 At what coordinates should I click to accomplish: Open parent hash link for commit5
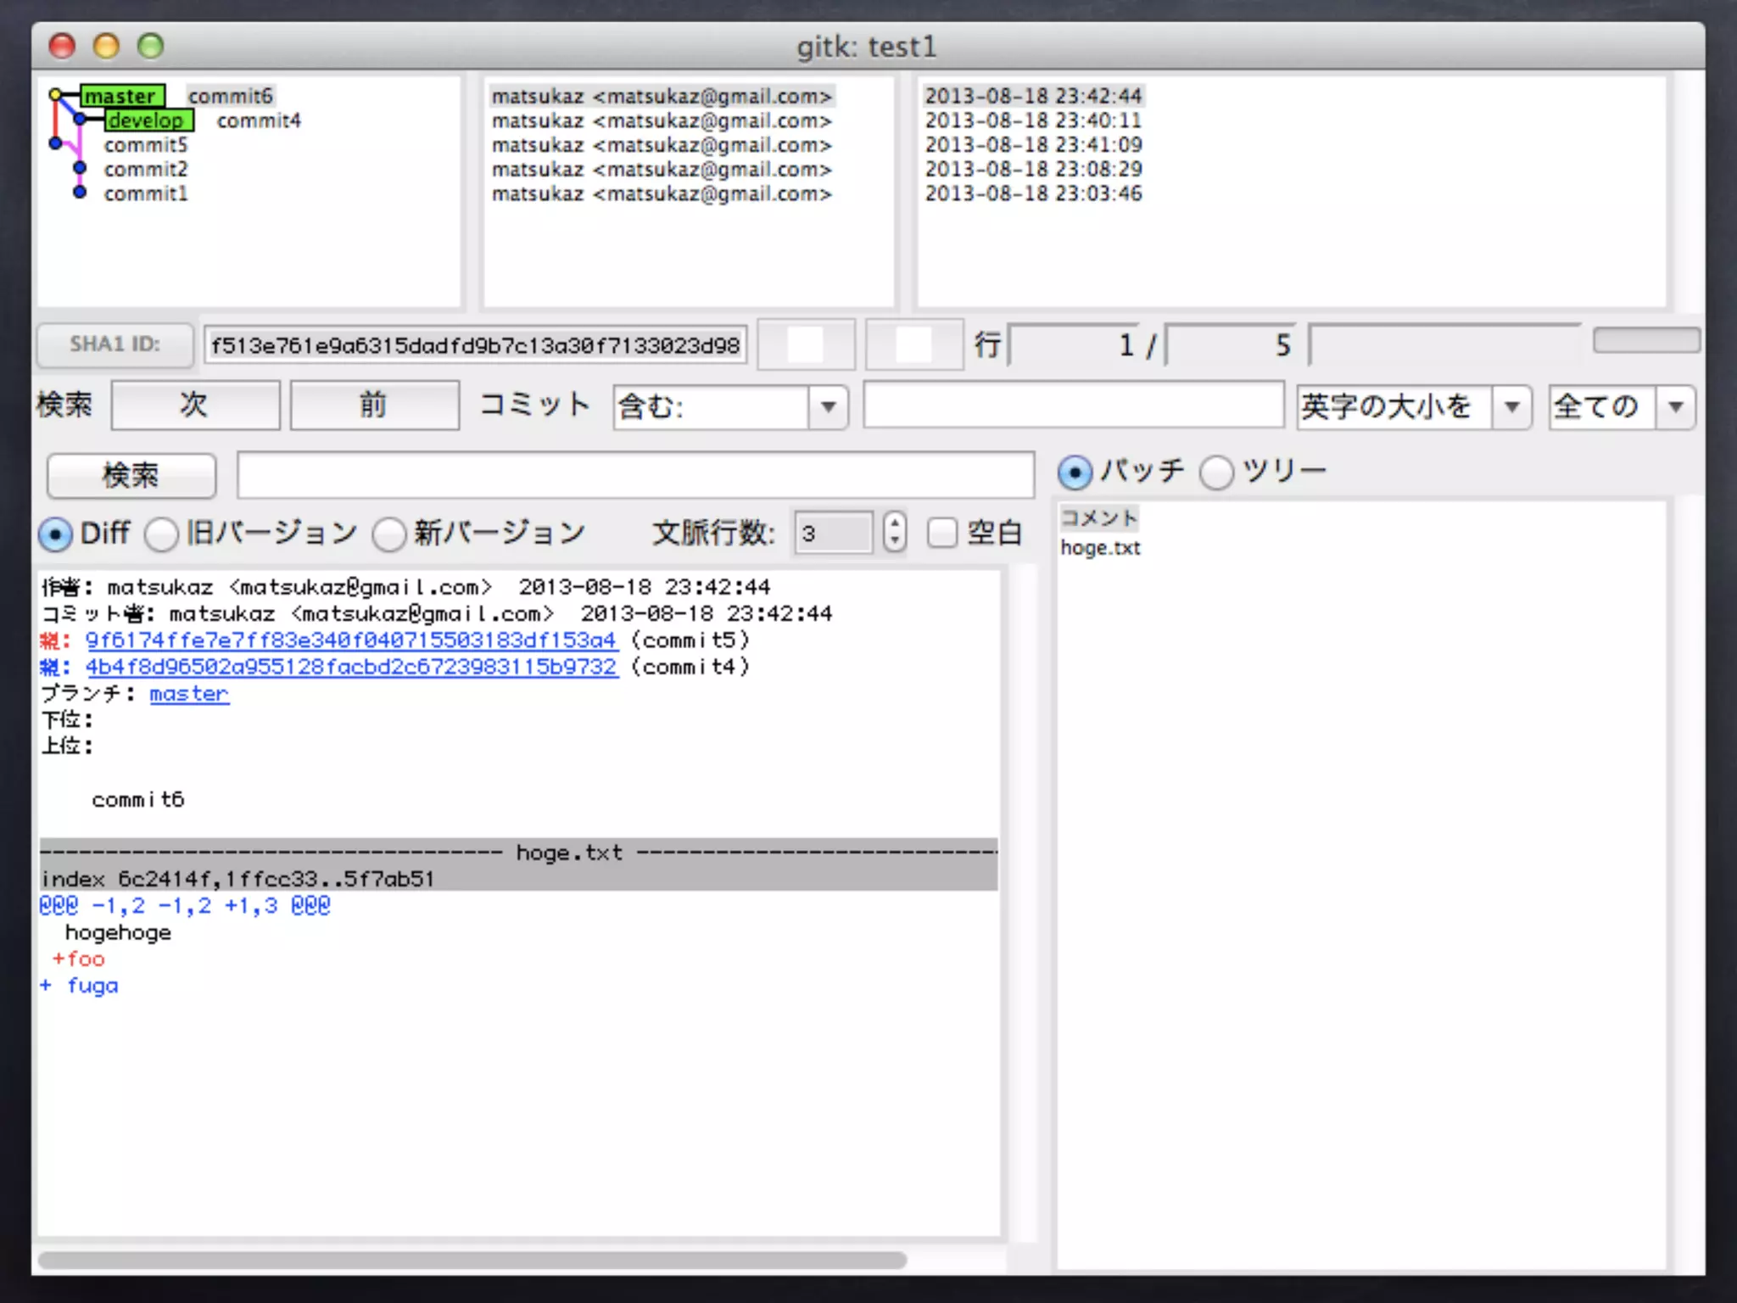(x=351, y=640)
